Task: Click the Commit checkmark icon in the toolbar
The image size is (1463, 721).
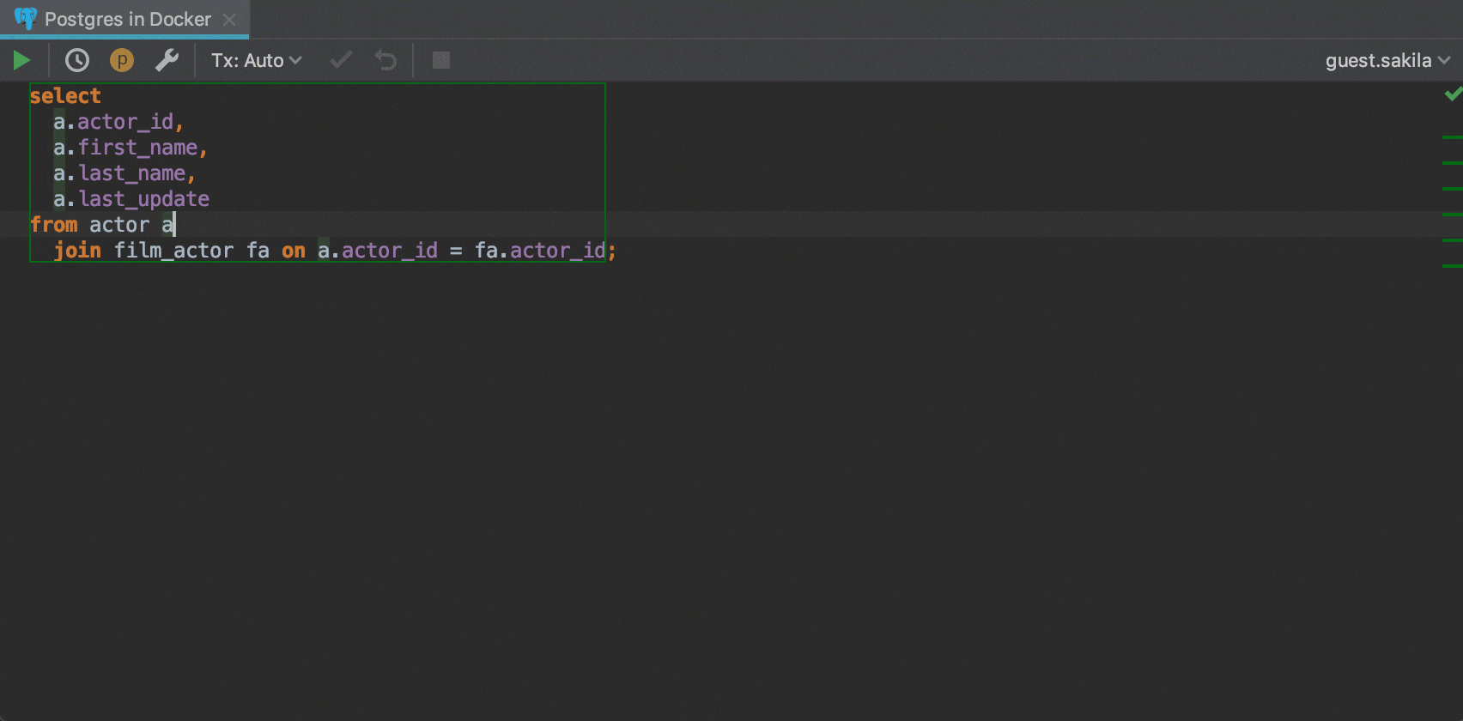Action: 341,60
